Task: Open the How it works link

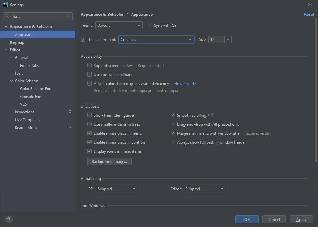Action: pos(185,84)
